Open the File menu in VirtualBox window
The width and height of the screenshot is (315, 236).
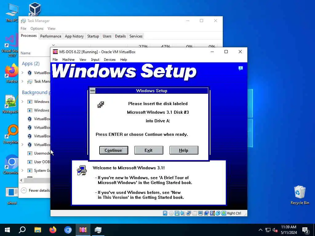click(55, 60)
